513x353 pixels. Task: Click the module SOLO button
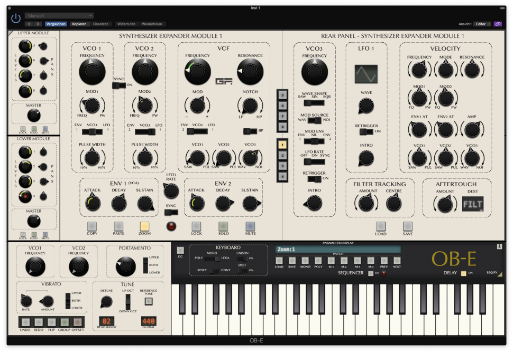(x=223, y=226)
